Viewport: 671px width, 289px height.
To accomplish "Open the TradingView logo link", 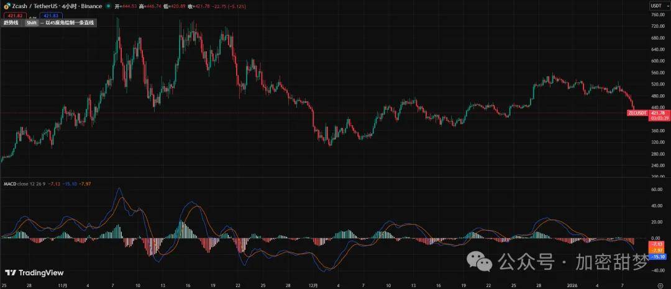I will (x=34, y=273).
